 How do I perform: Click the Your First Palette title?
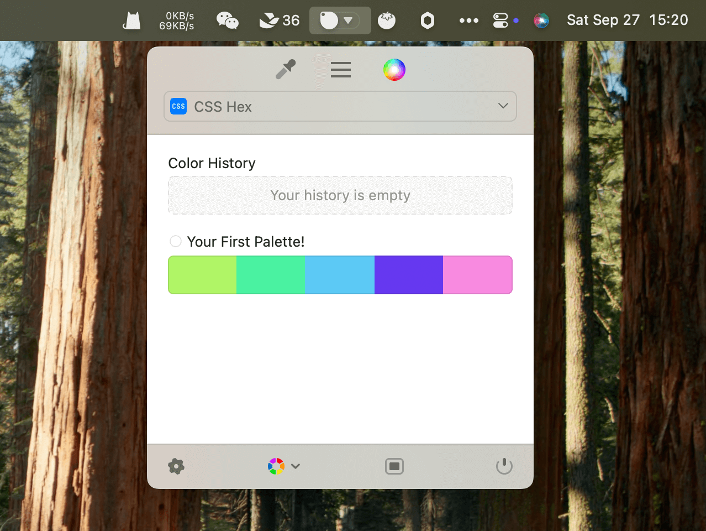tap(246, 242)
